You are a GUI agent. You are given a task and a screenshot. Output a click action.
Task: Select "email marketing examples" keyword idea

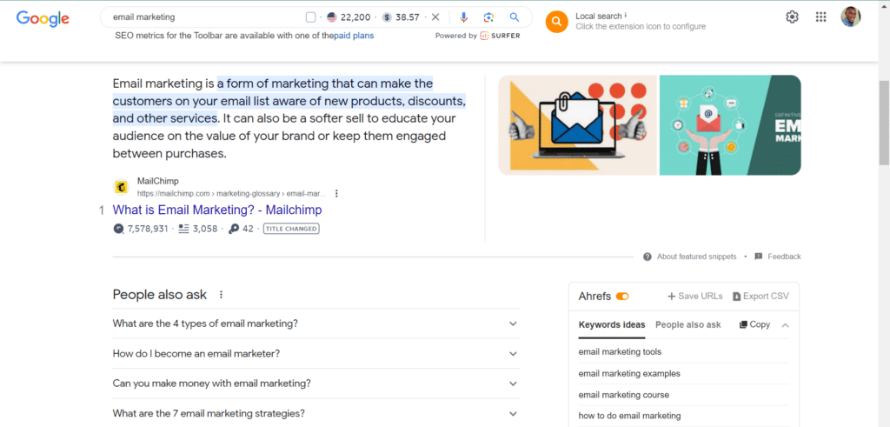[629, 374]
